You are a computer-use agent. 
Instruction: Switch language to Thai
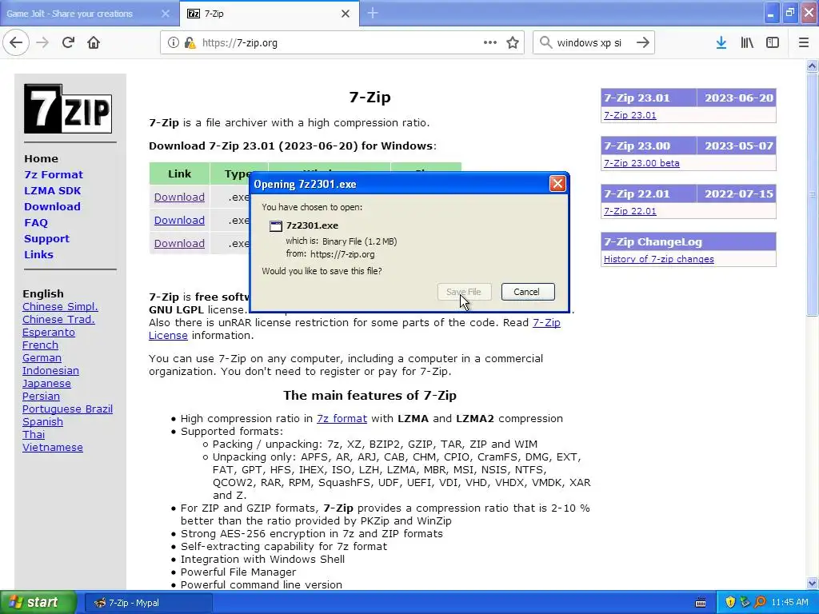click(x=34, y=434)
